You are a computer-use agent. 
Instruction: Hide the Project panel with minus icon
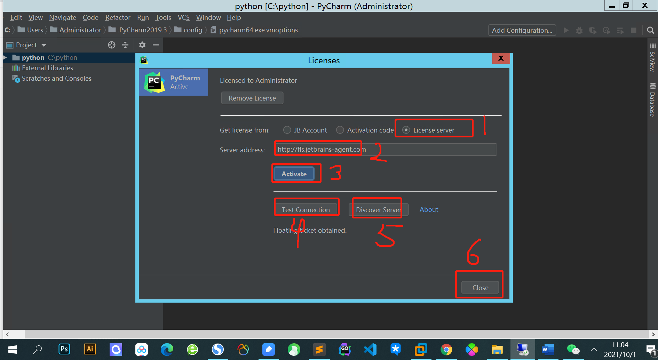click(x=156, y=45)
